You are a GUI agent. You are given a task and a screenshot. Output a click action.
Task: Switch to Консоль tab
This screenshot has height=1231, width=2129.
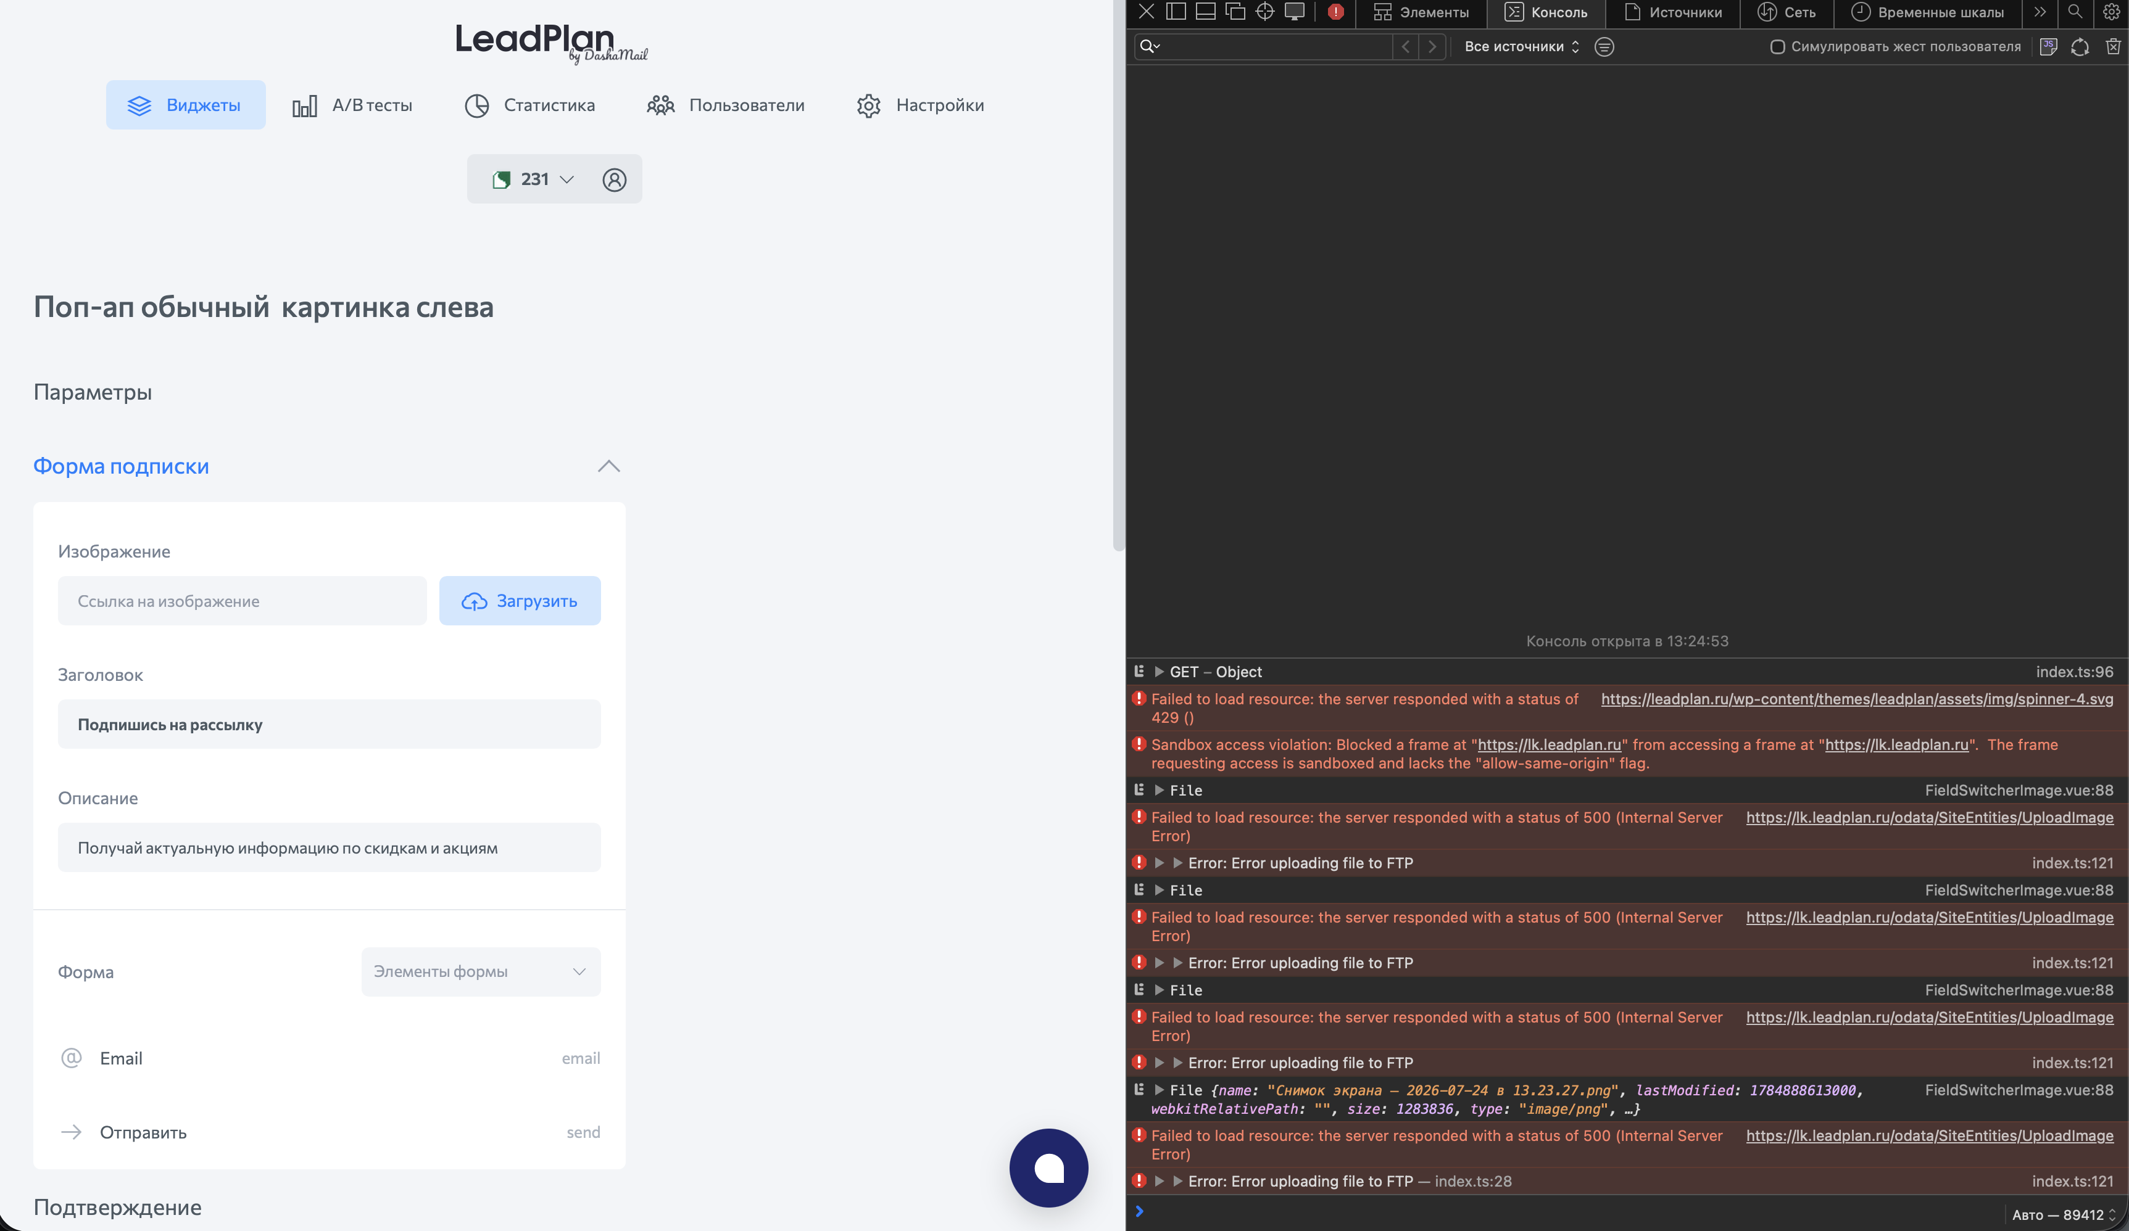pos(1546,13)
